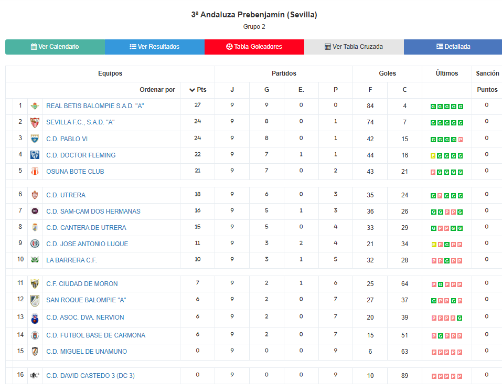Click Doctor Fleming's points value 22
The width and height of the screenshot is (502, 391).
(x=198, y=154)
